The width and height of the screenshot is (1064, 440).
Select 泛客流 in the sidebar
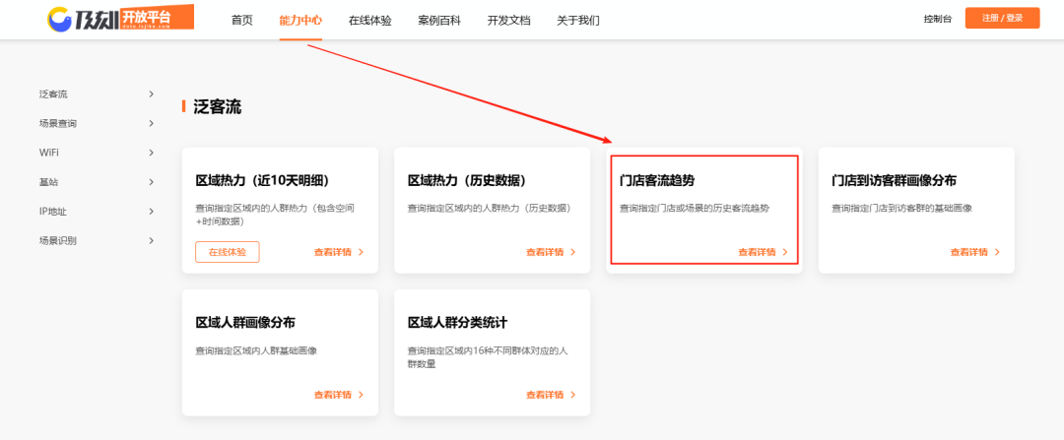click(x=53, y=94)
